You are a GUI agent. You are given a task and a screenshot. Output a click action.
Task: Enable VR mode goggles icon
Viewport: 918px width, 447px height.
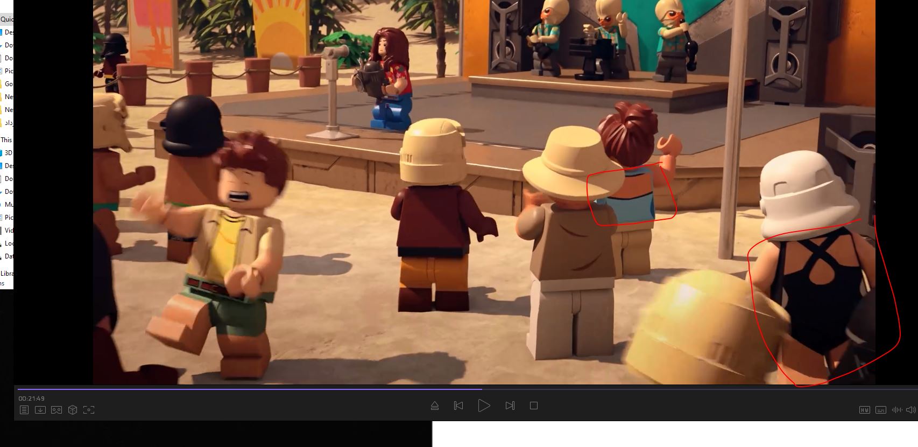(x=57, y=410)
